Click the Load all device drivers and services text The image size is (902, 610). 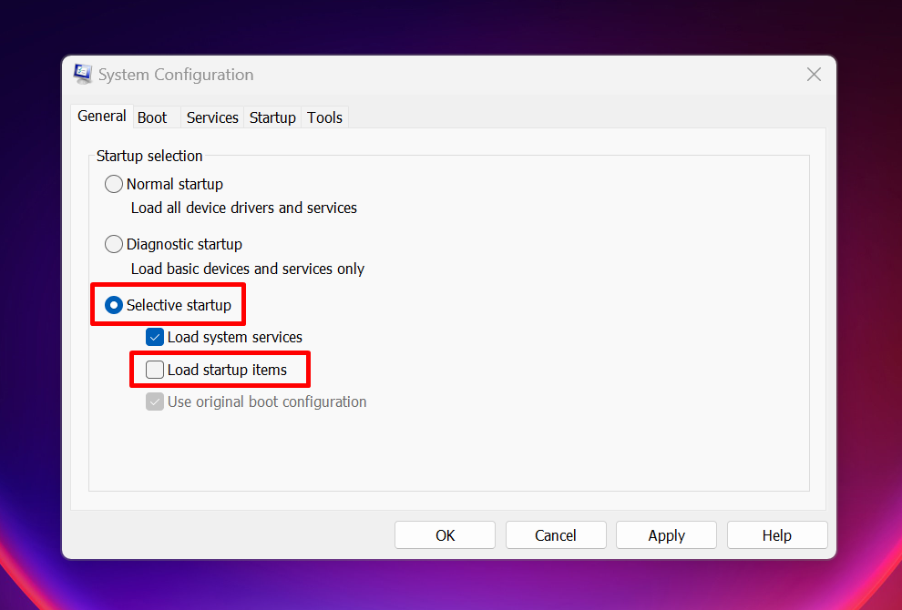(243, 208)
